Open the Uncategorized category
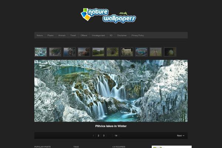Screen dimensions: 222x148 [98, 36]
